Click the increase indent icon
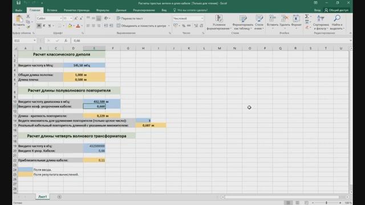This screenshot has height=205, width=365. (111, 26)
